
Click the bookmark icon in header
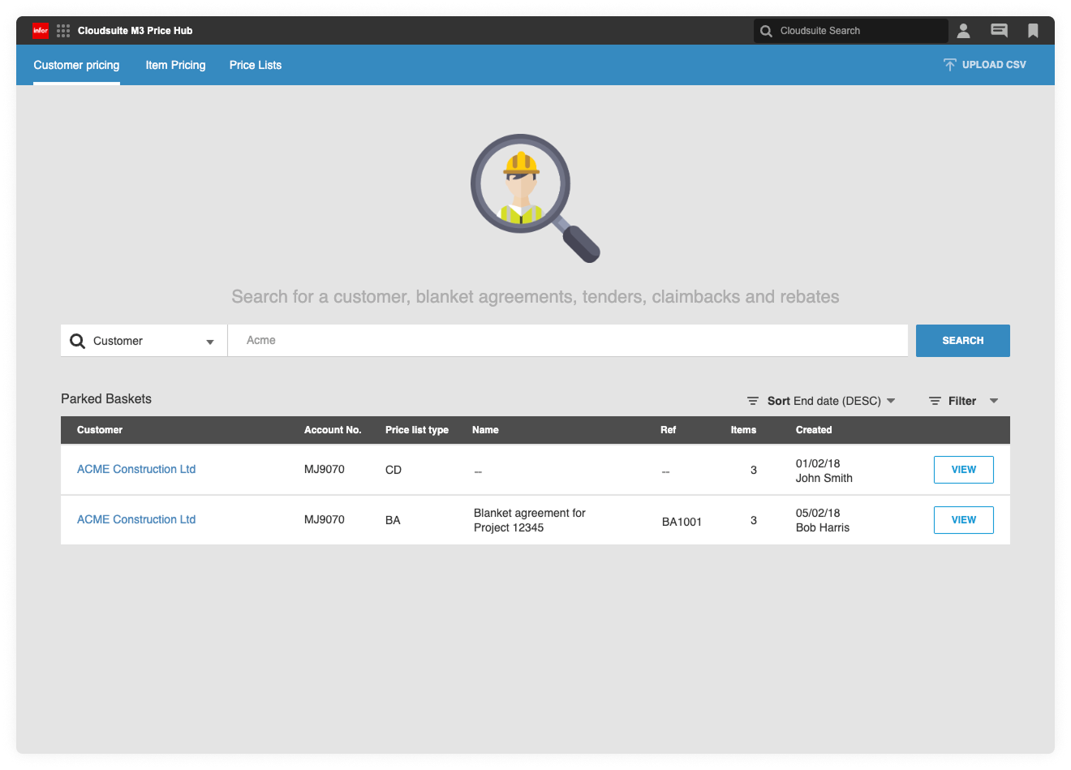pyautogui.click(x=1033, y=31)
